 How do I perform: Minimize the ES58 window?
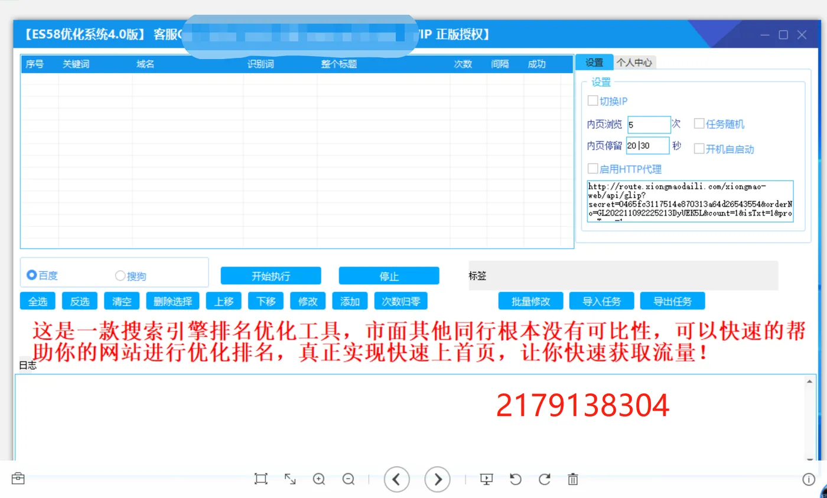(766, 35)
